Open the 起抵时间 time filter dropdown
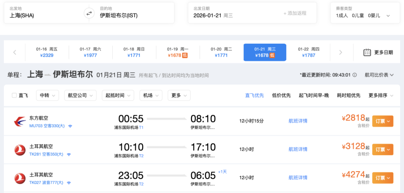Screen dimensions: 404x193 click(x=118, y=95)
